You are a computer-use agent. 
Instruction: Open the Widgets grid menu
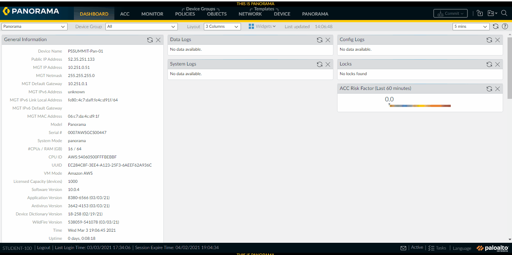coord(262,26)
